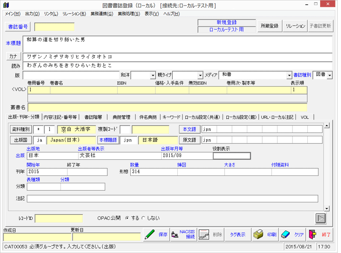Click the 出版国 button
The image size is (341, 253).
pos(21,140)
